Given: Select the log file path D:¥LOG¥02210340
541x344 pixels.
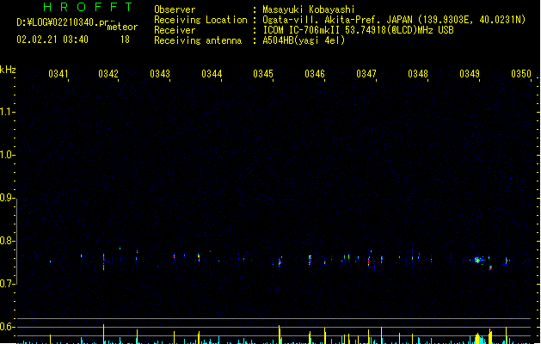Looking at the screenshot, I should 65,22.
